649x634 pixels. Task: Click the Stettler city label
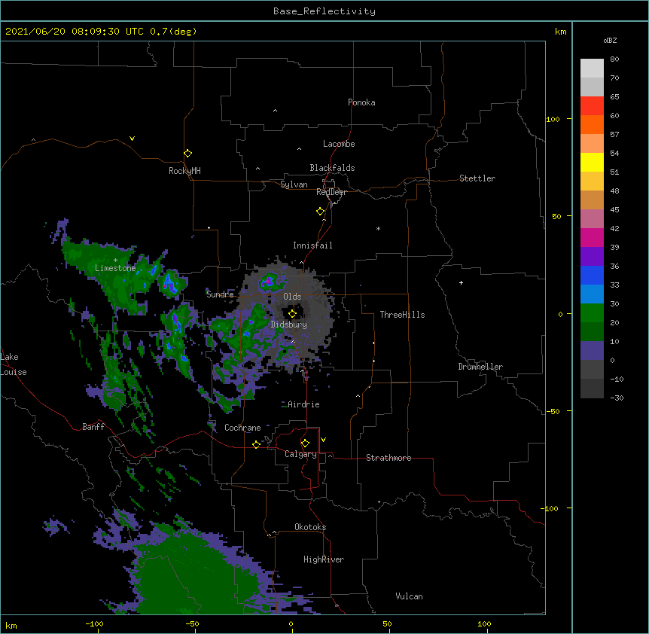click(477, 178)
